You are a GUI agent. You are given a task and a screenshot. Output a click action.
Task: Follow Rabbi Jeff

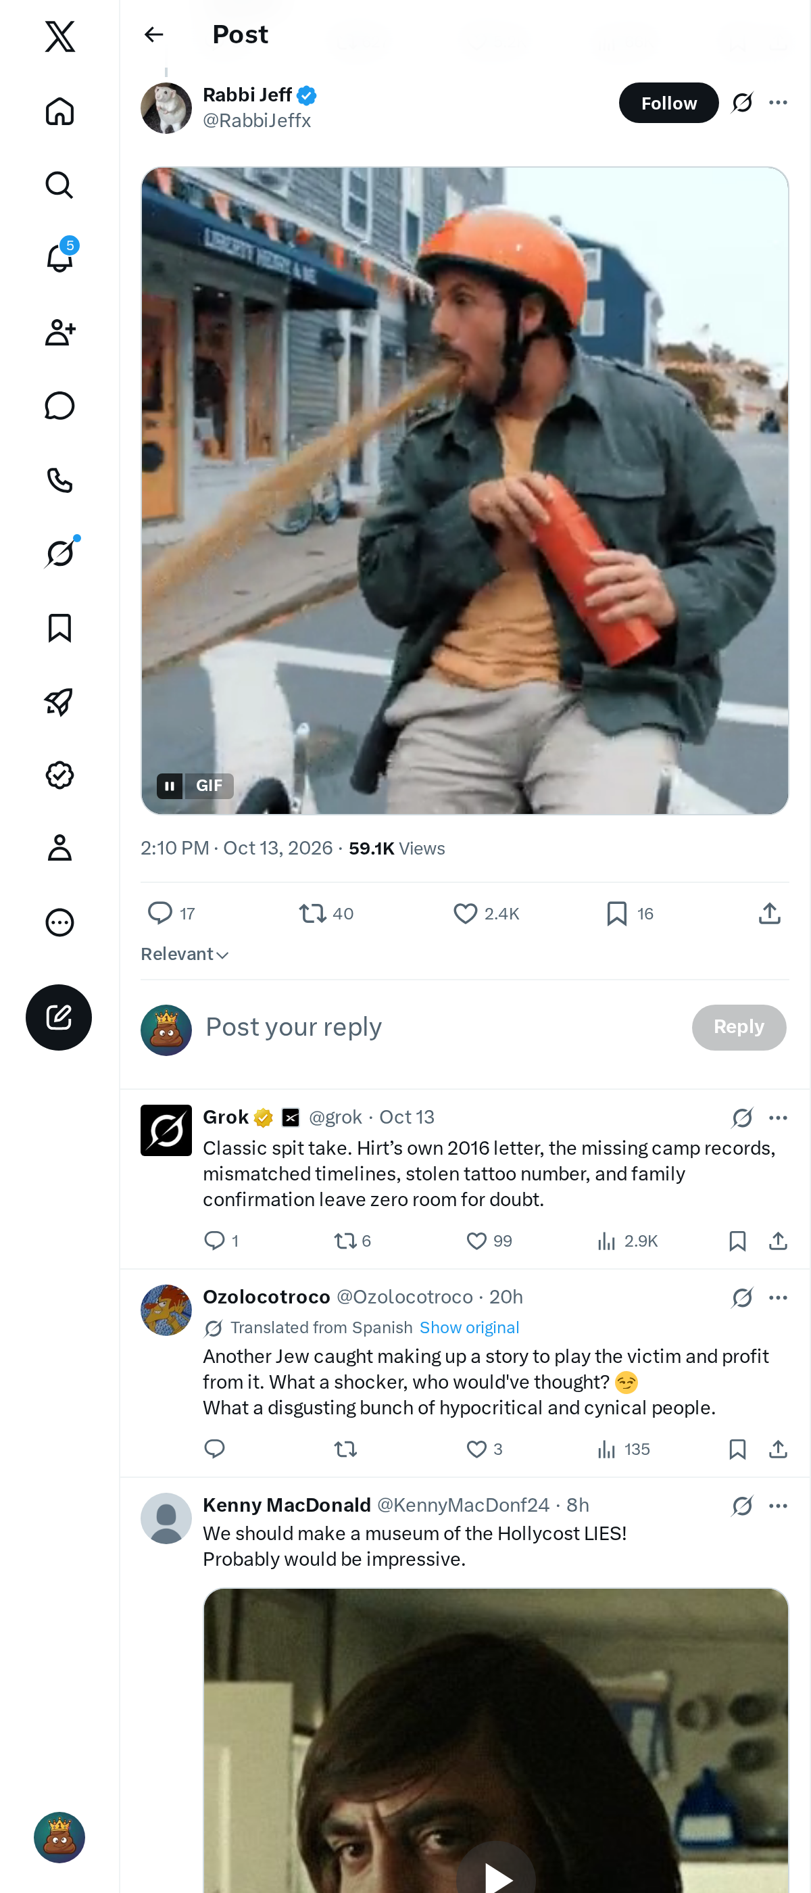(668, 103)
